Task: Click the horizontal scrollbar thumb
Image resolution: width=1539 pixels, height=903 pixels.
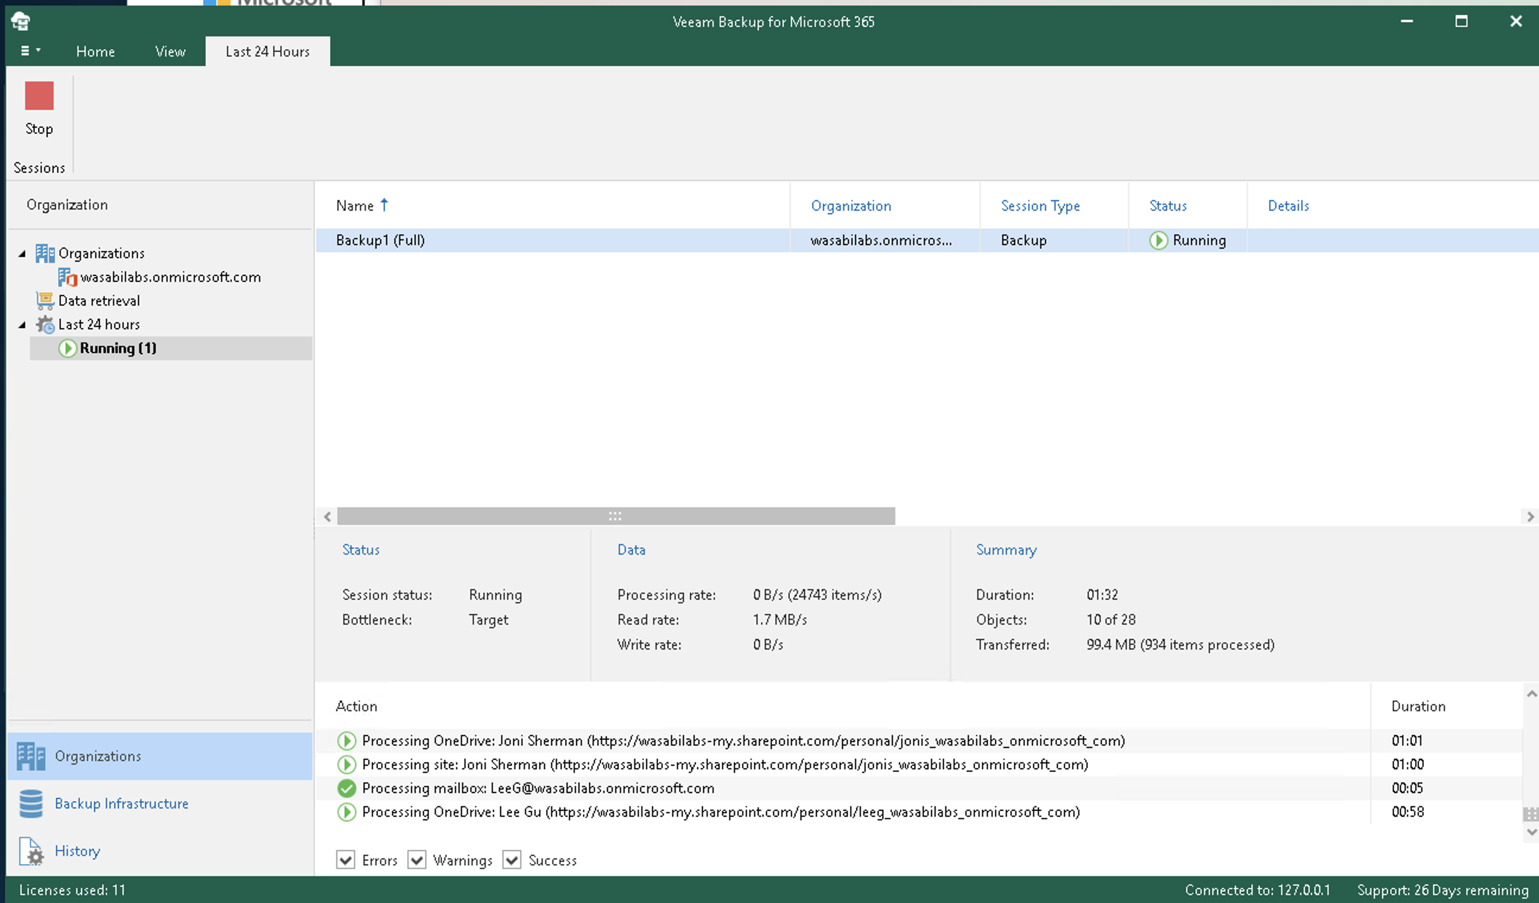Action: tap(616, 516)
